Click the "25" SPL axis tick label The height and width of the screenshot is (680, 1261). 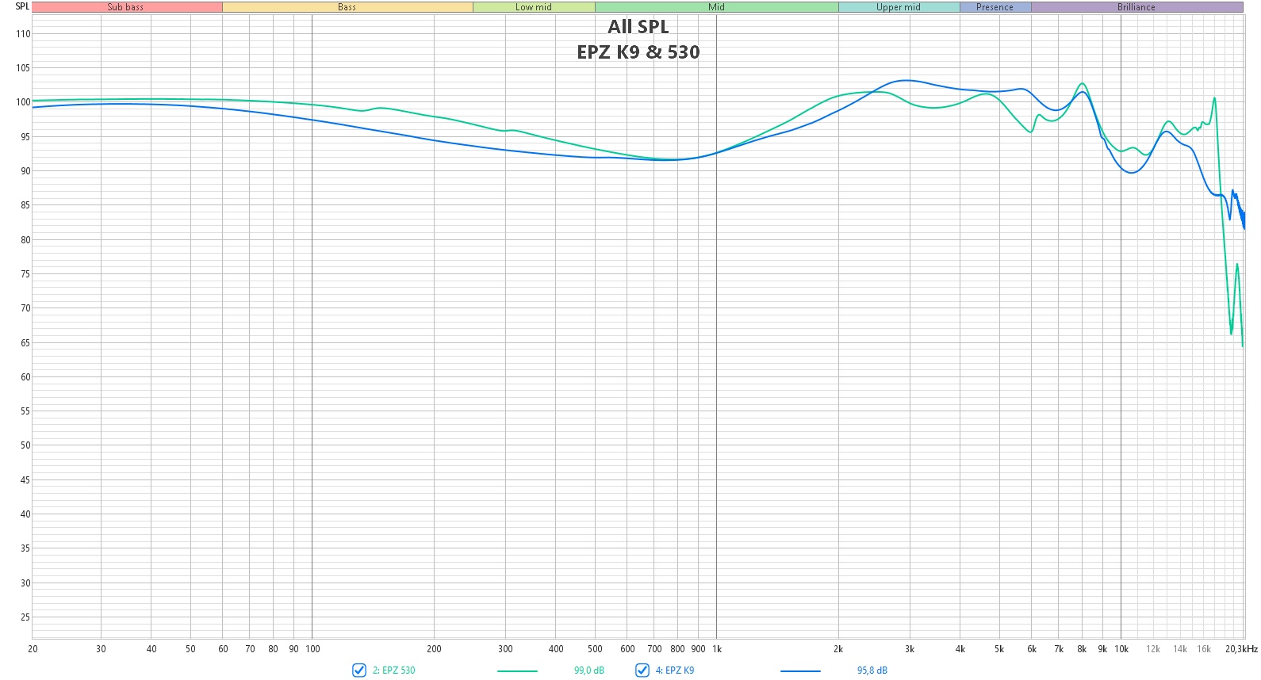click(x=25, y=617)
